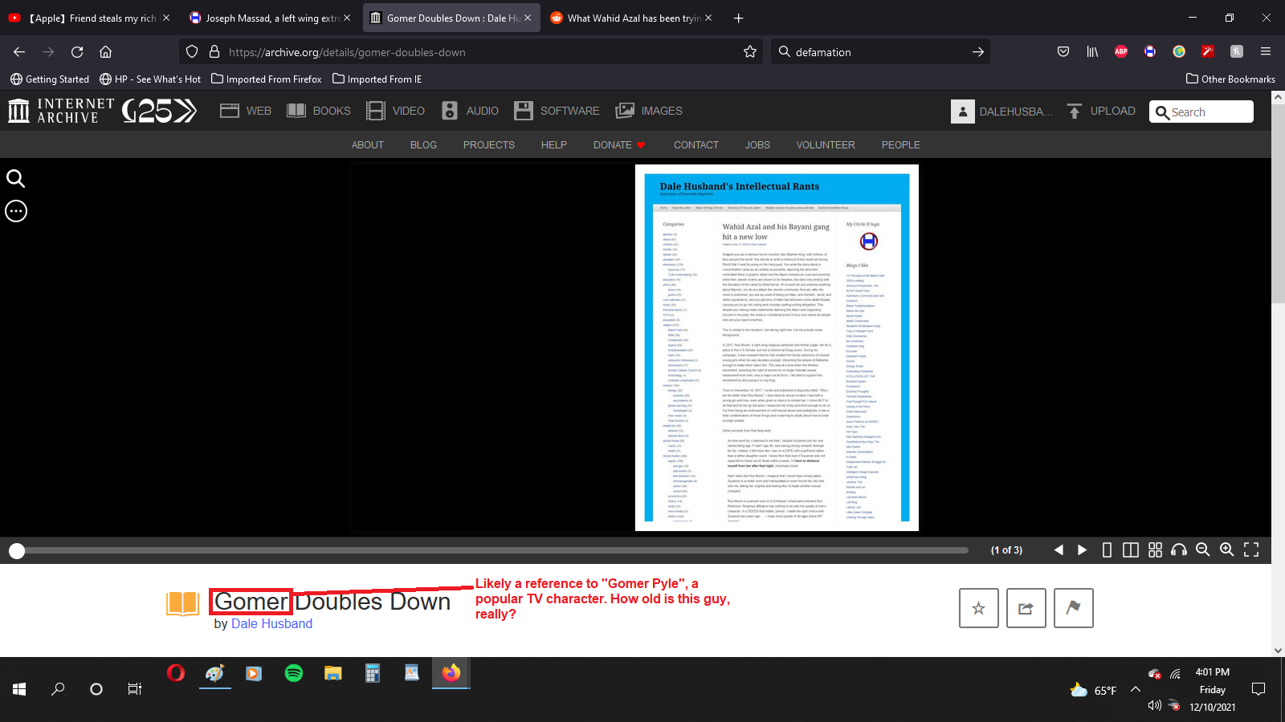Switch to one-page view mode

pos(1107,550)
